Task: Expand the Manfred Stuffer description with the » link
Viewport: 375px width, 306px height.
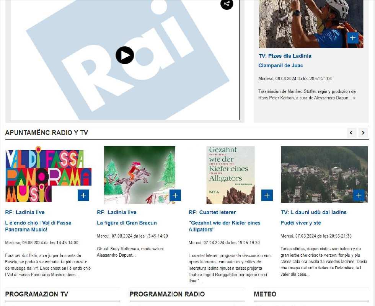Action: coord(354,98)
